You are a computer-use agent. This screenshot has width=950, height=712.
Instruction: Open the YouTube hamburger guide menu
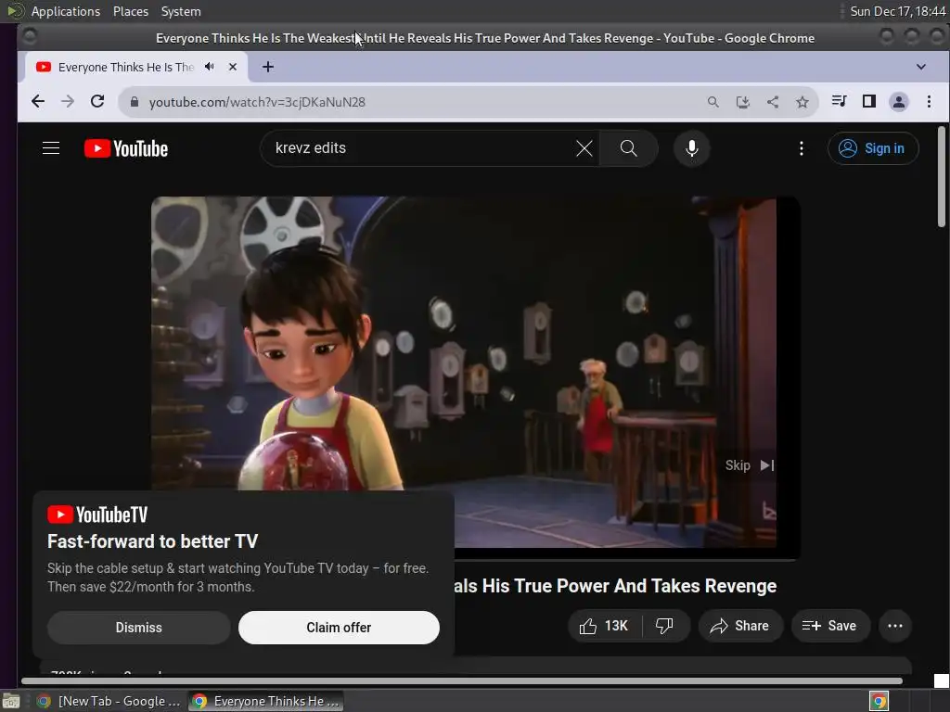pos(51,148)
